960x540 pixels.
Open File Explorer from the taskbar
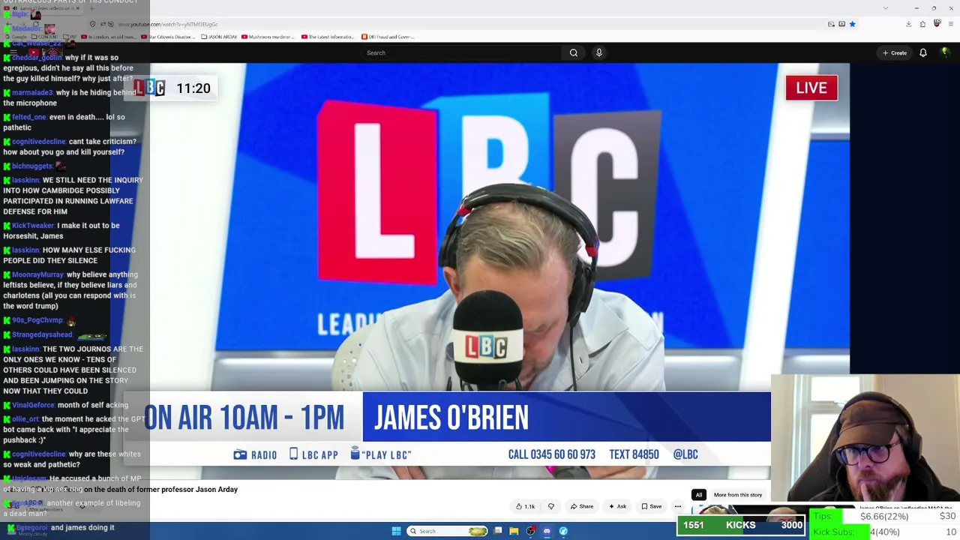[514, 531]
